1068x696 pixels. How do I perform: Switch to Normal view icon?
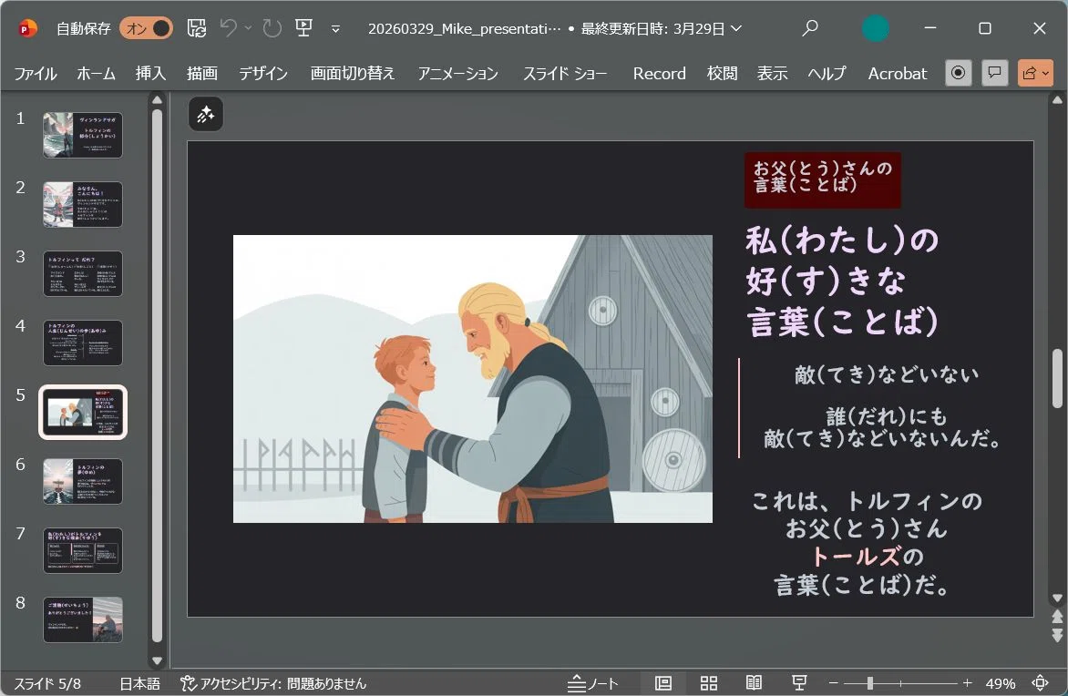(663, 683)
